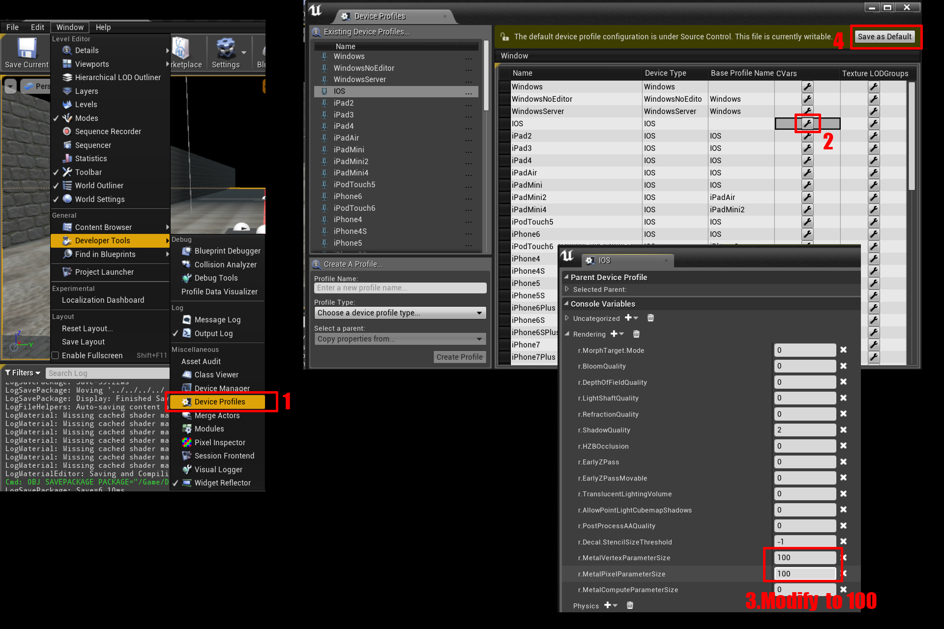Image resolution: width=944 pixels, height=629 pixels.
Task: Remove r.BloomQuality variable with X icon
Action: [x=843, y=366]
